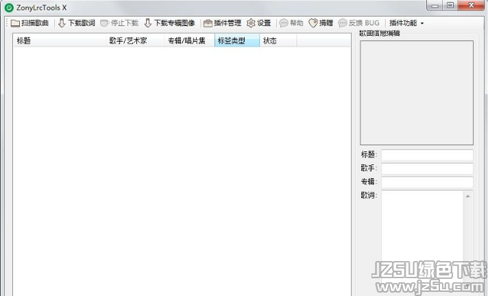Sort by the 标题 column header
The height and width of the screenshot is (296, 488).
click(x=60, y=41)
